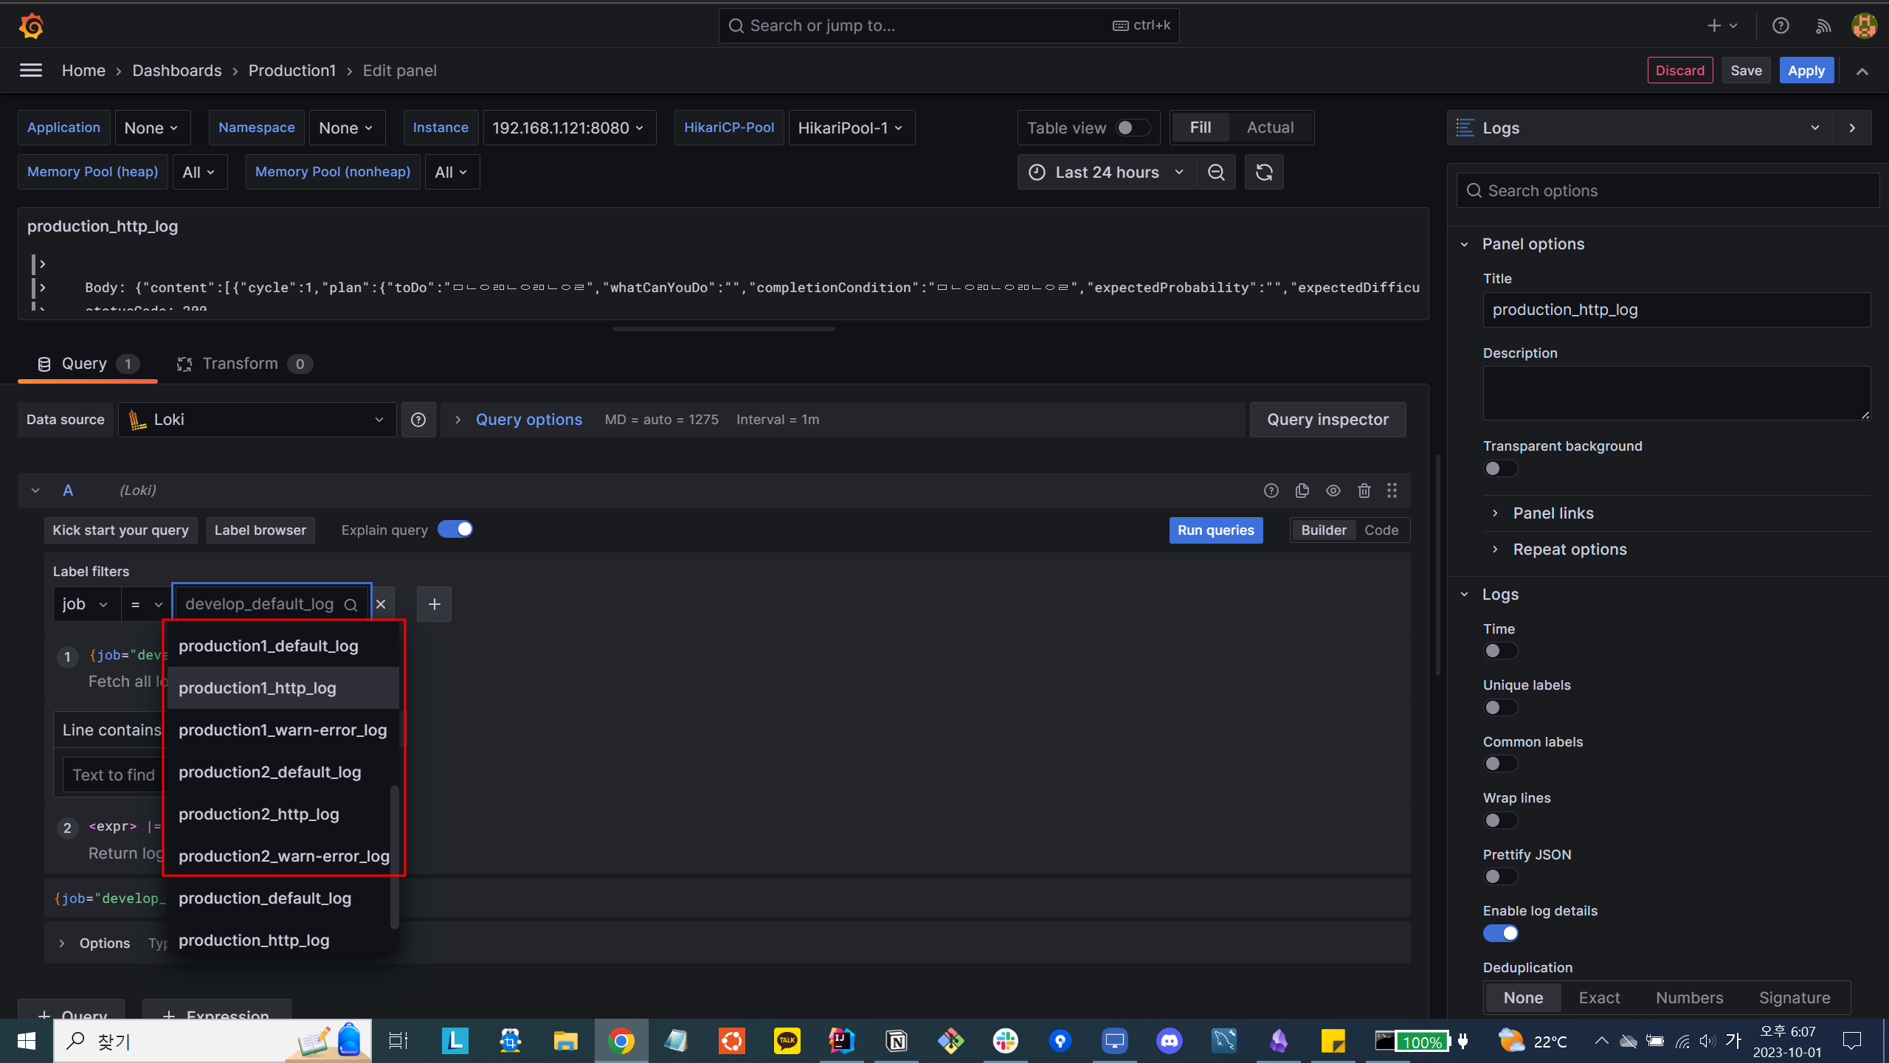Click the refresh dashboard icon

click(x=1264, y=172)
